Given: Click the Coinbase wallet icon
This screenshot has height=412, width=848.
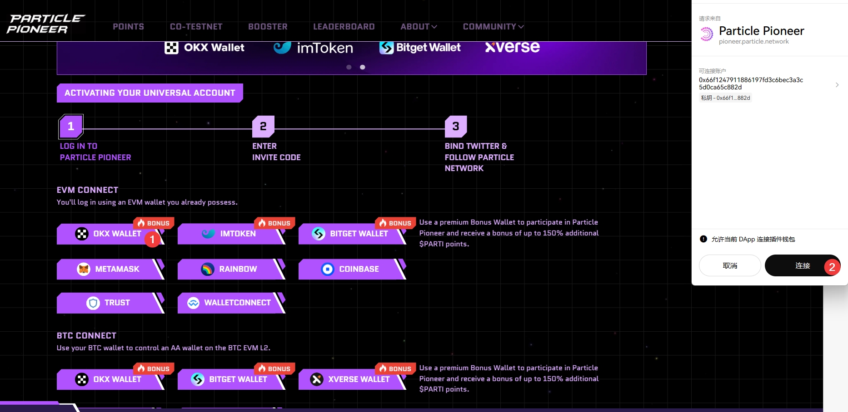Looking at the screenshot, I should point(328,269).
